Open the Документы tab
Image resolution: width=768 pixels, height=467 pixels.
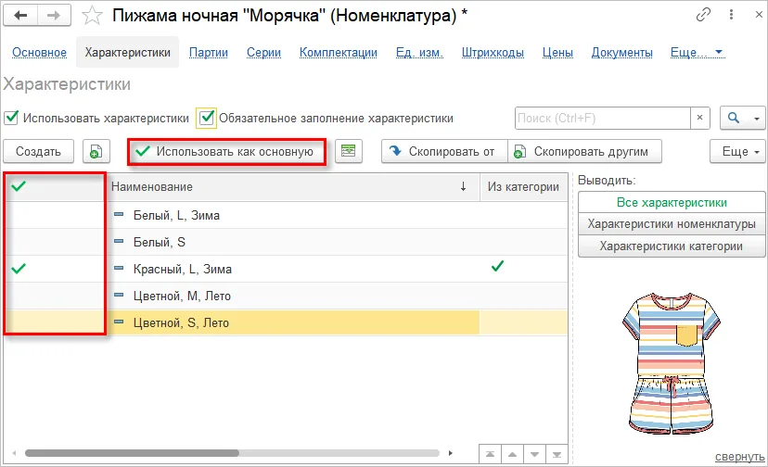621,53
